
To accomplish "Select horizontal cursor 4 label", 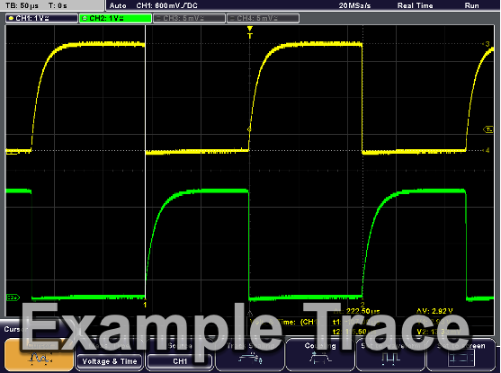I will pos(488,150).
